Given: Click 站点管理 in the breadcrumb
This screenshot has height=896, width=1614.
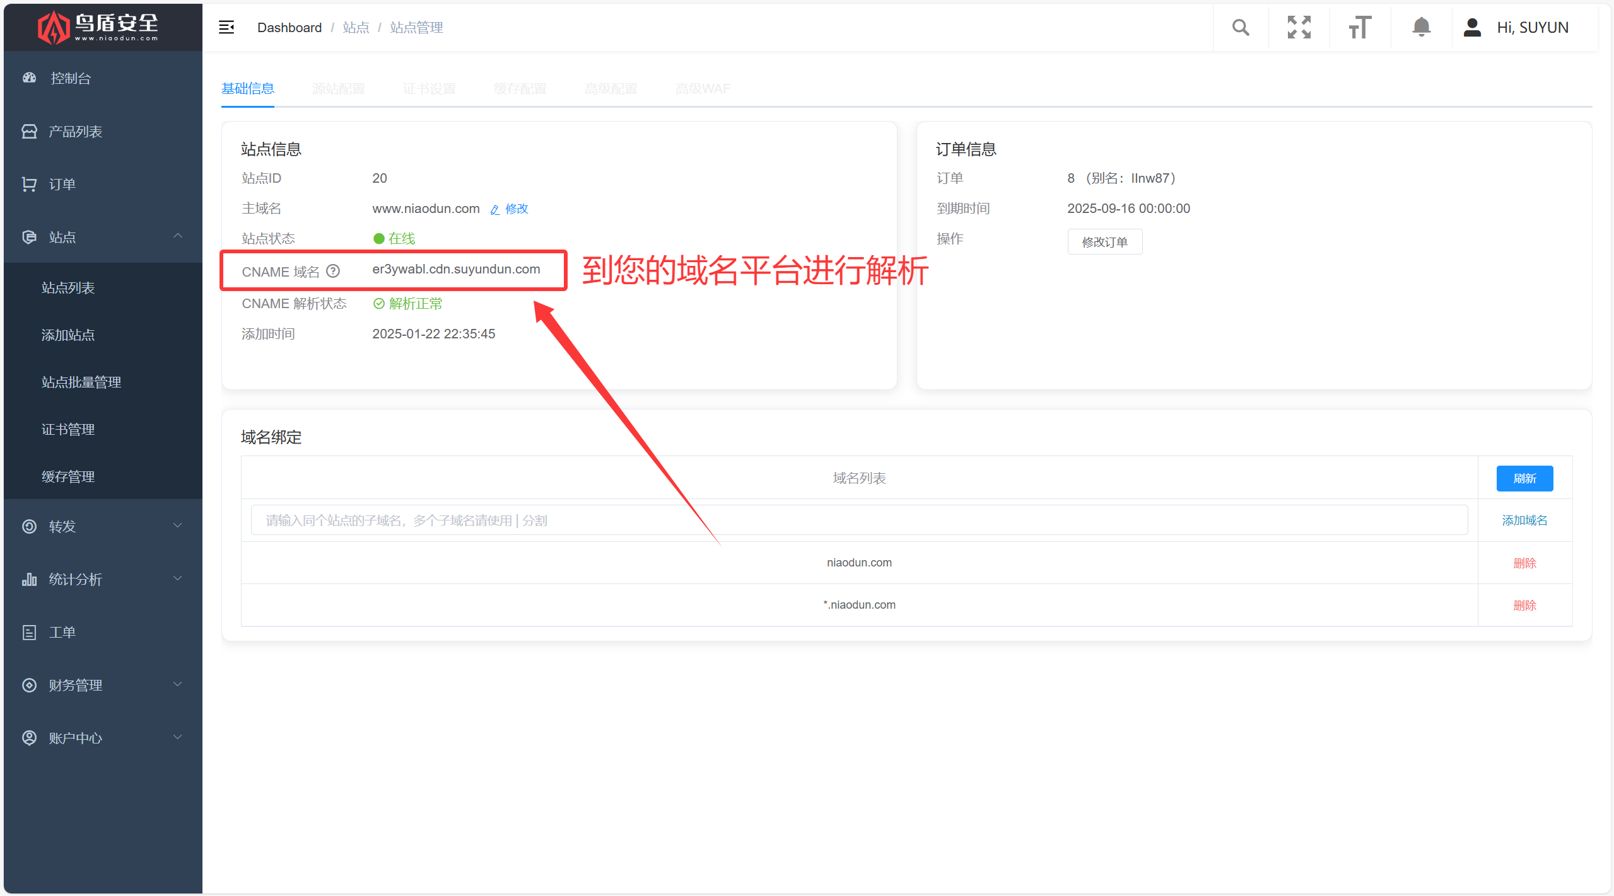Looking at the screenshot, I should 416,27.
